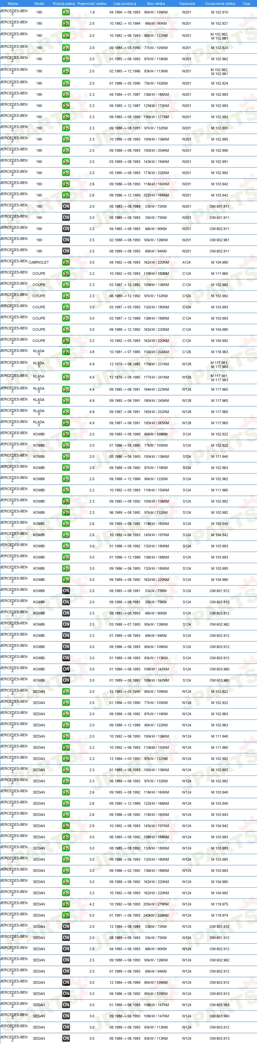Select power cell 205kW / 279KM
This screenshot has height=1044, width=257.
tap(156, 904)
